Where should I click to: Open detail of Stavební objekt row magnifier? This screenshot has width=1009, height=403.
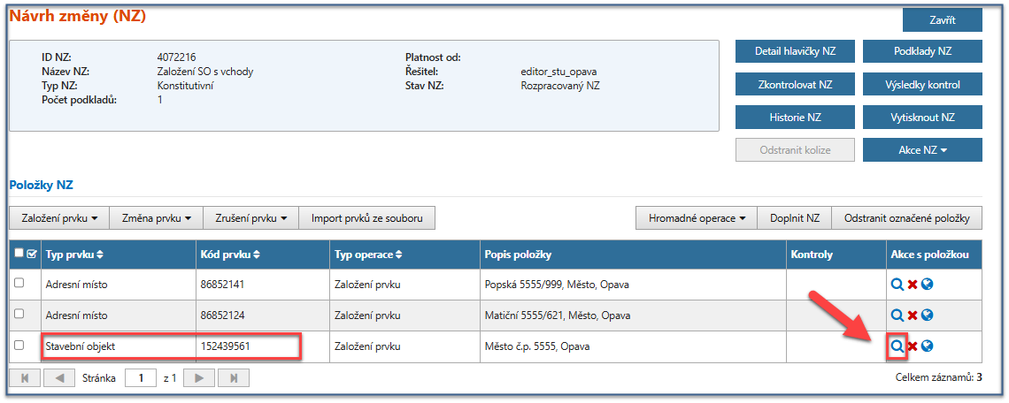[897, 346]
